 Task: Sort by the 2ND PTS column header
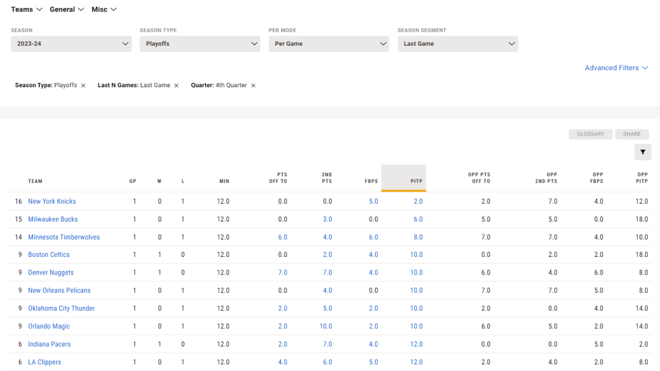326,178
